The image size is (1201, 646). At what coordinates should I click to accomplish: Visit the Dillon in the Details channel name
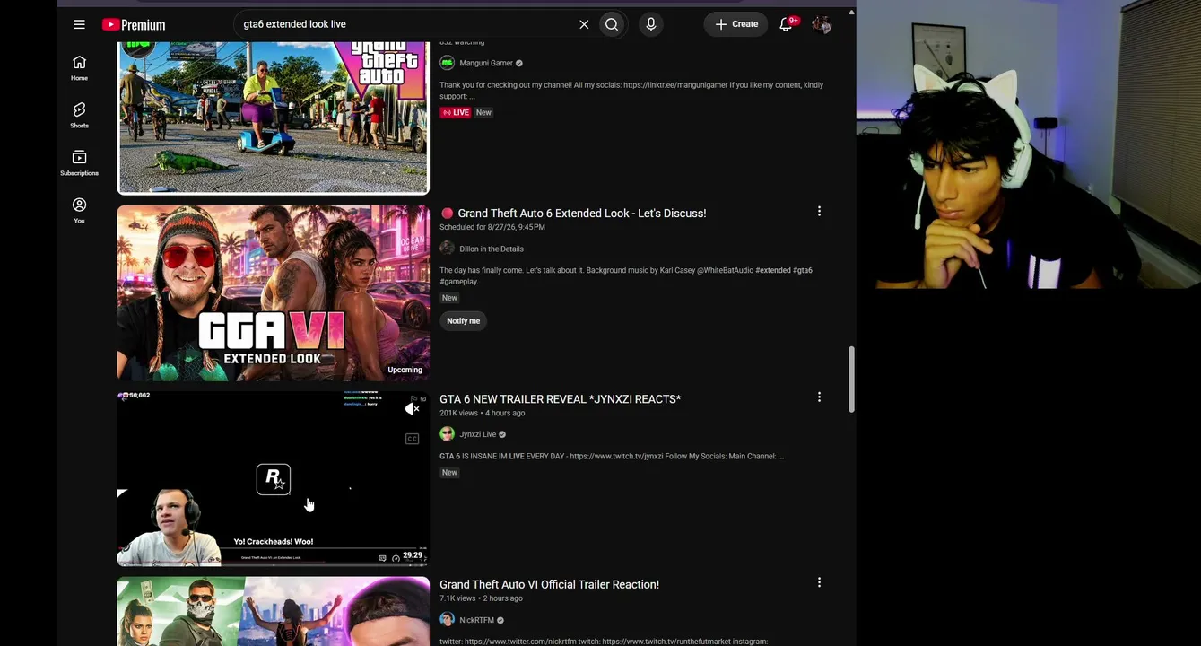491,249
